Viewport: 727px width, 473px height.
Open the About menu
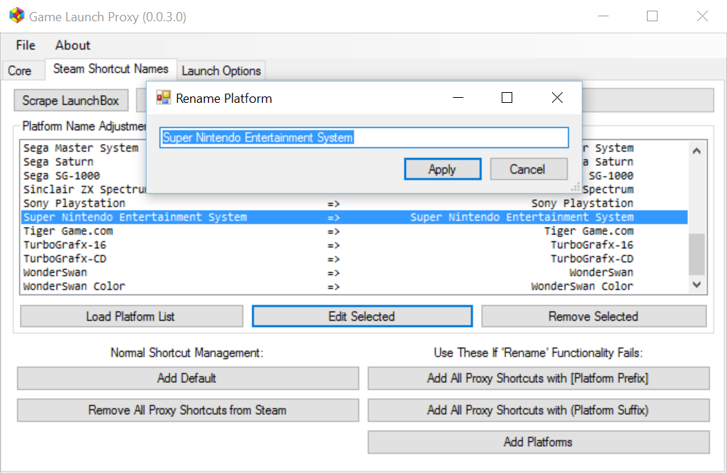coord(73,45)
